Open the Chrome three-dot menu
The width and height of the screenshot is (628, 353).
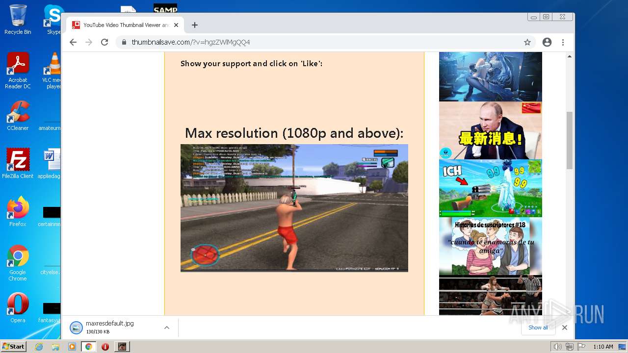pyautogui.click(x=563, y=42)
